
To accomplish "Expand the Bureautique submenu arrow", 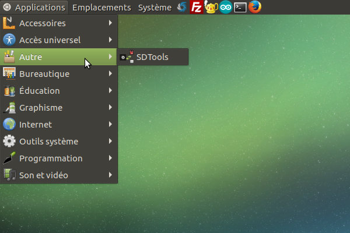I will coord(110,74).
